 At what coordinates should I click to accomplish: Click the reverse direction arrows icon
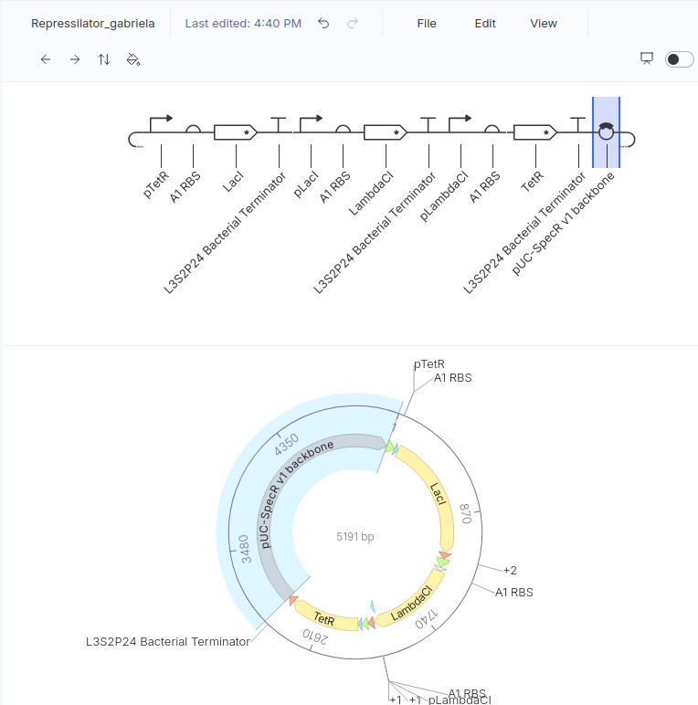tap(104, 59)
